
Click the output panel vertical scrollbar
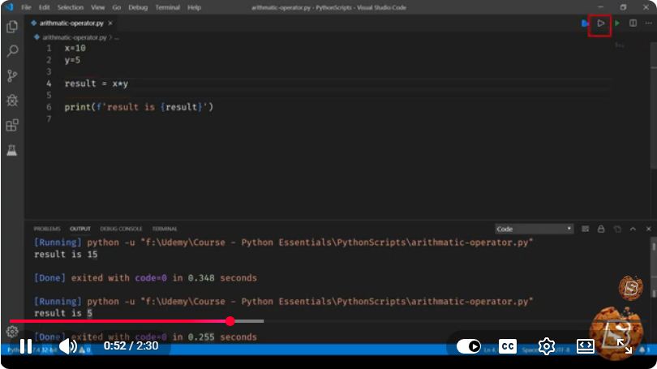pos(654,268)
